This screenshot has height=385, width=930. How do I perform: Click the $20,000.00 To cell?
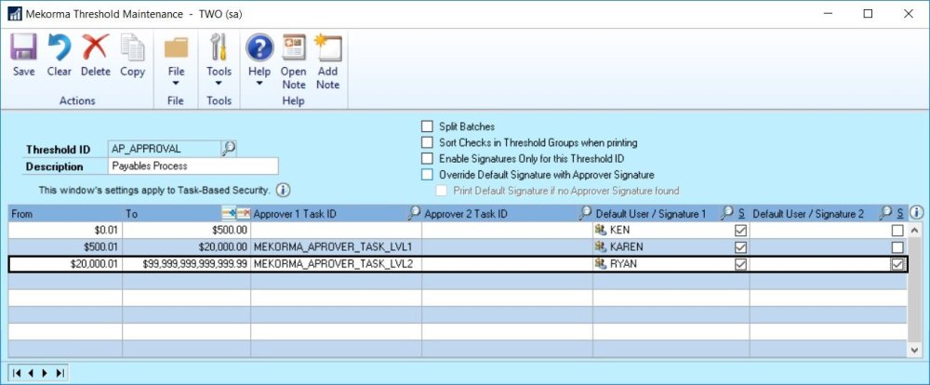186,246
